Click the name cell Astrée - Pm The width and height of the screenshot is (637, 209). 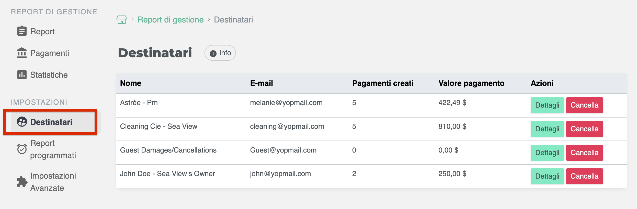139,103
